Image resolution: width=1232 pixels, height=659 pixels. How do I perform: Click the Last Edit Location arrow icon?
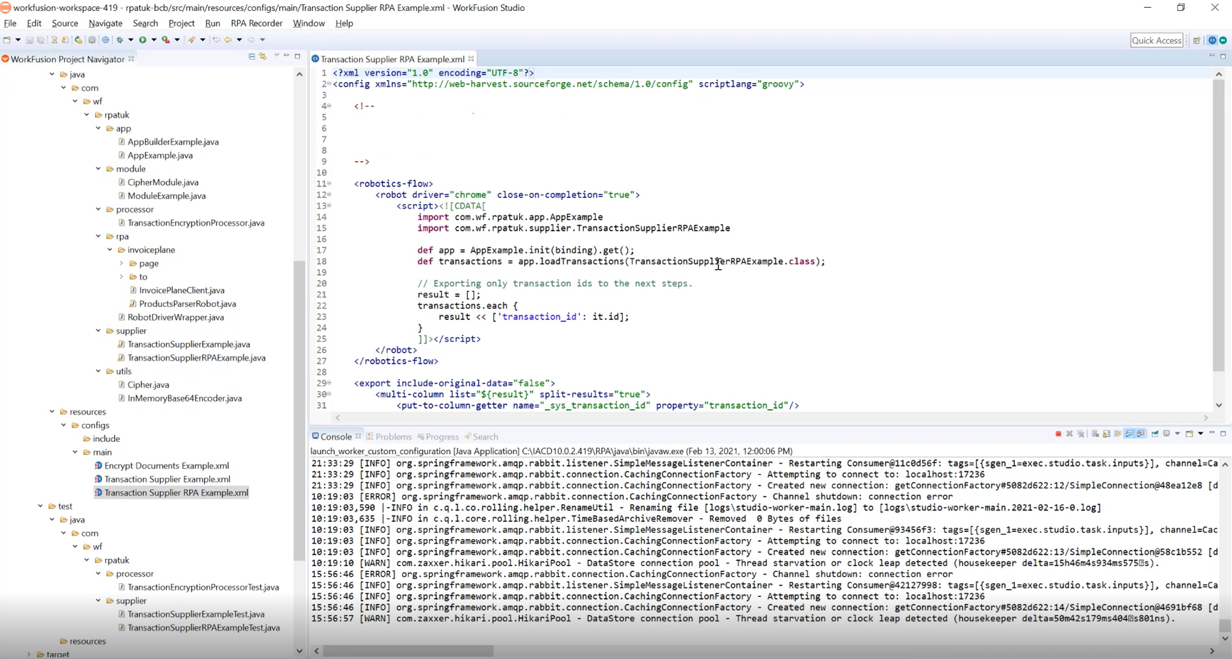pos(216,40)
